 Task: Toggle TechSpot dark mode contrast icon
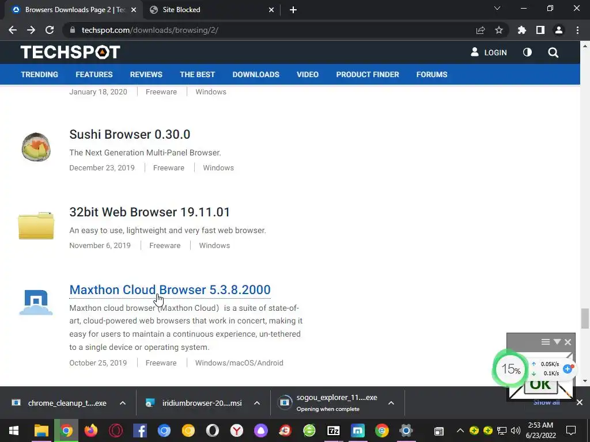(x=527, y=52)
